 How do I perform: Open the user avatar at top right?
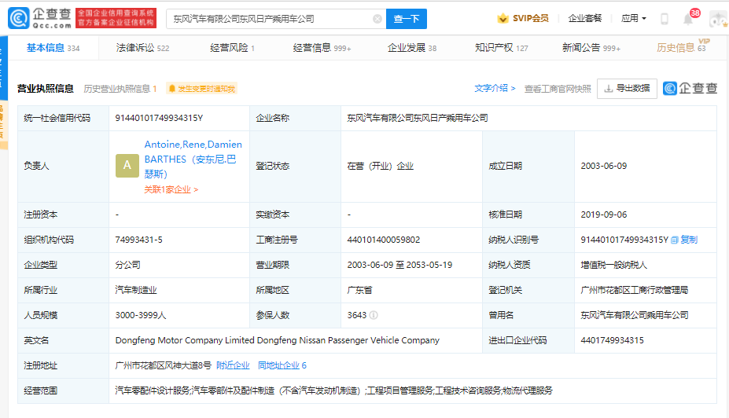719,19
